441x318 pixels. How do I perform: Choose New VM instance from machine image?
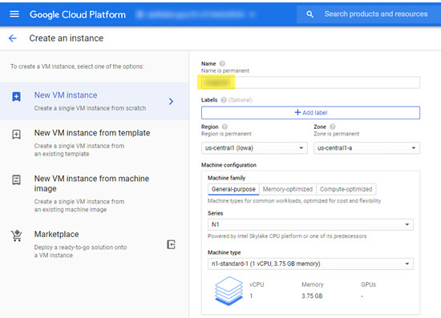[95, 194]
